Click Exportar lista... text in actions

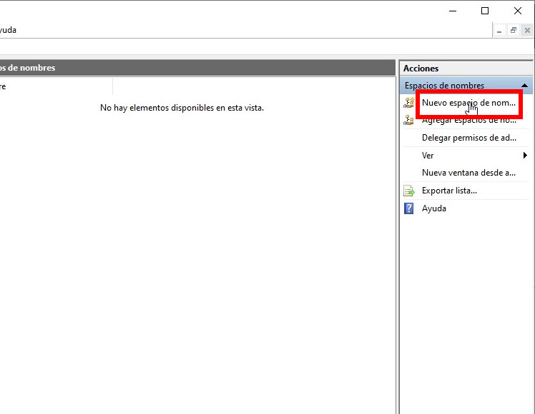point(449,191)
